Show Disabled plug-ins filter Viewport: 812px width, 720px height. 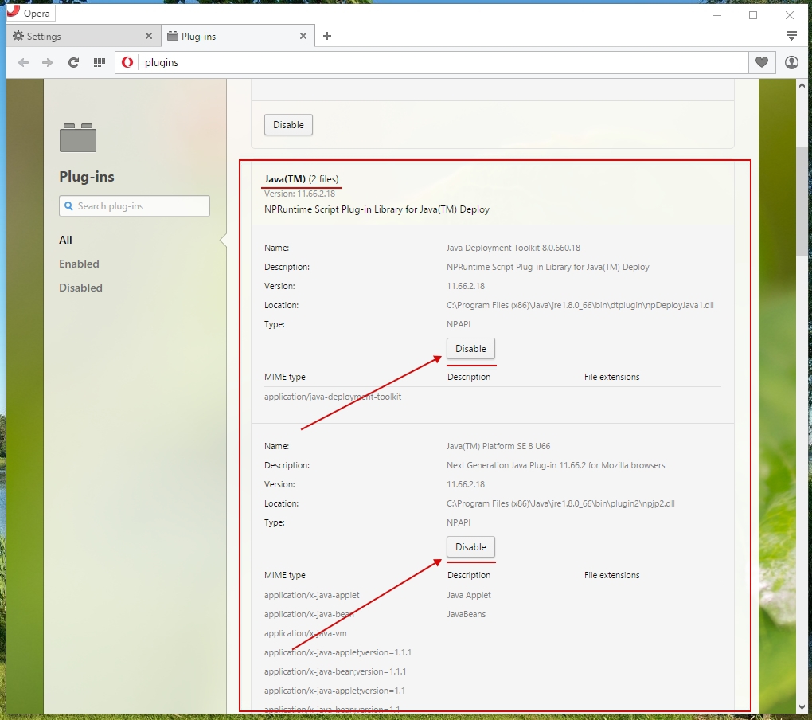(x=80, y=288)
